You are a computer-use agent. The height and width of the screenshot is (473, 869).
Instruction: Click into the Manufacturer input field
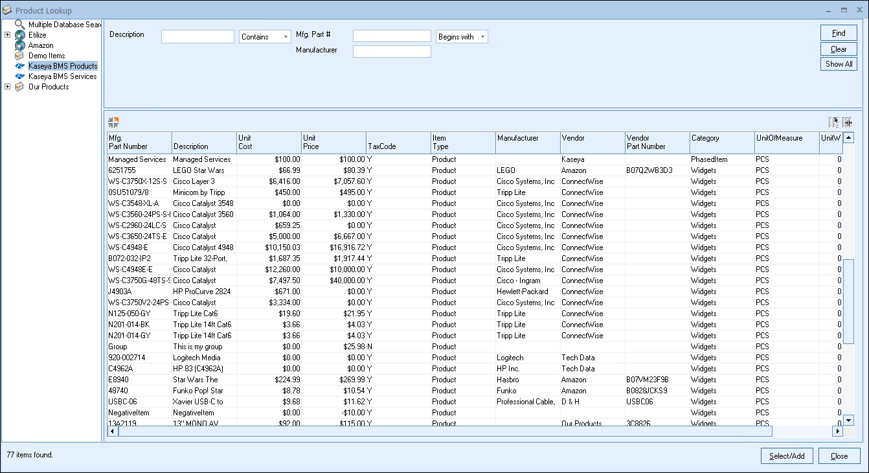(392, 51)
